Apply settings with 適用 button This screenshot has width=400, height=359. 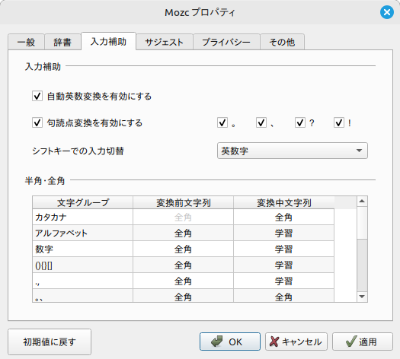(x=363, y=342)
